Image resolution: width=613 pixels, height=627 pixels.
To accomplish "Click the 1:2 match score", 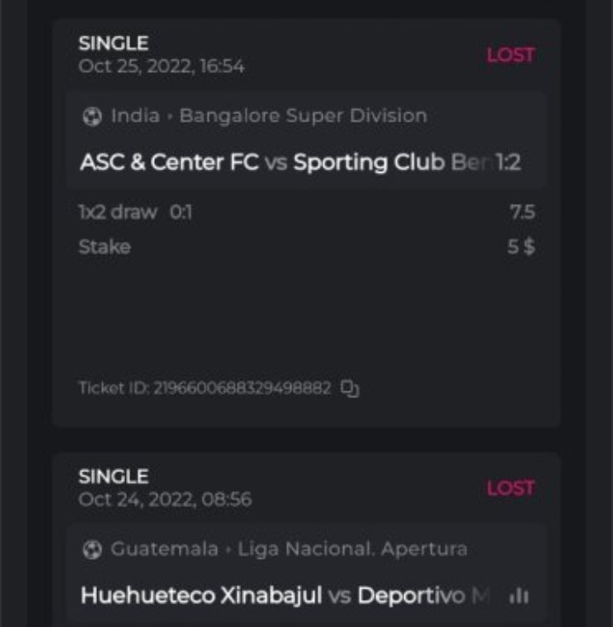I will pyautogui.click(x=507, y=162).
